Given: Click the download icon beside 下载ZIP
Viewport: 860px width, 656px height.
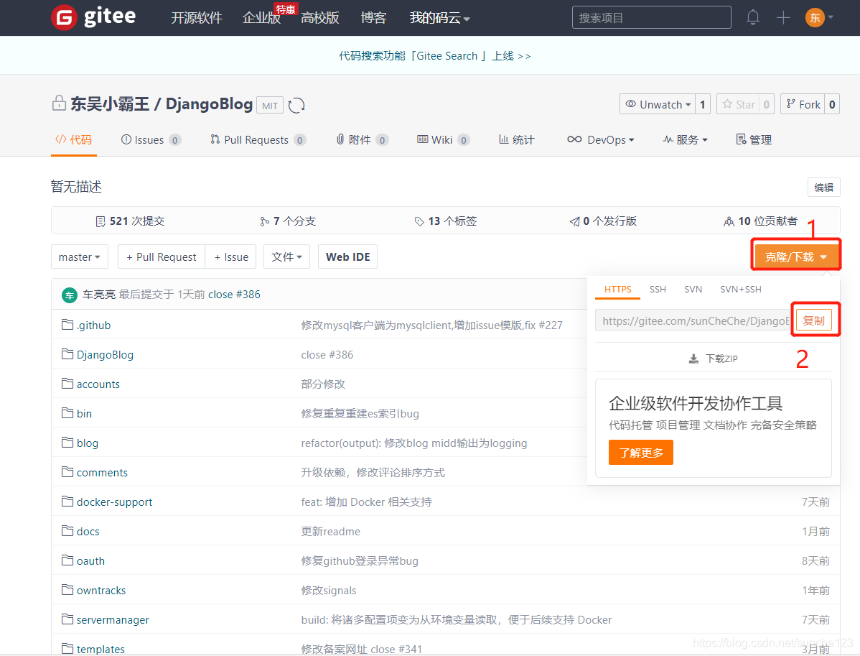Looking at the screenshot, I should (693, 359).
